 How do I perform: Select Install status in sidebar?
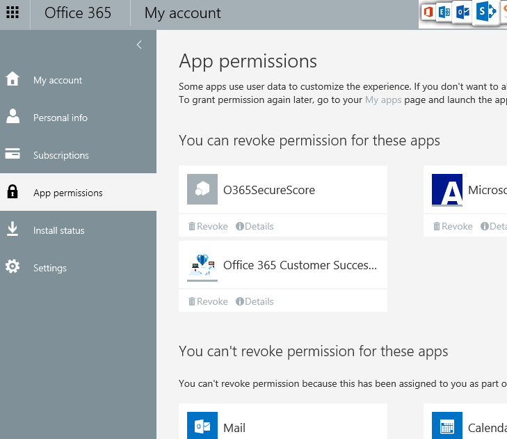[x=58, y=230]
